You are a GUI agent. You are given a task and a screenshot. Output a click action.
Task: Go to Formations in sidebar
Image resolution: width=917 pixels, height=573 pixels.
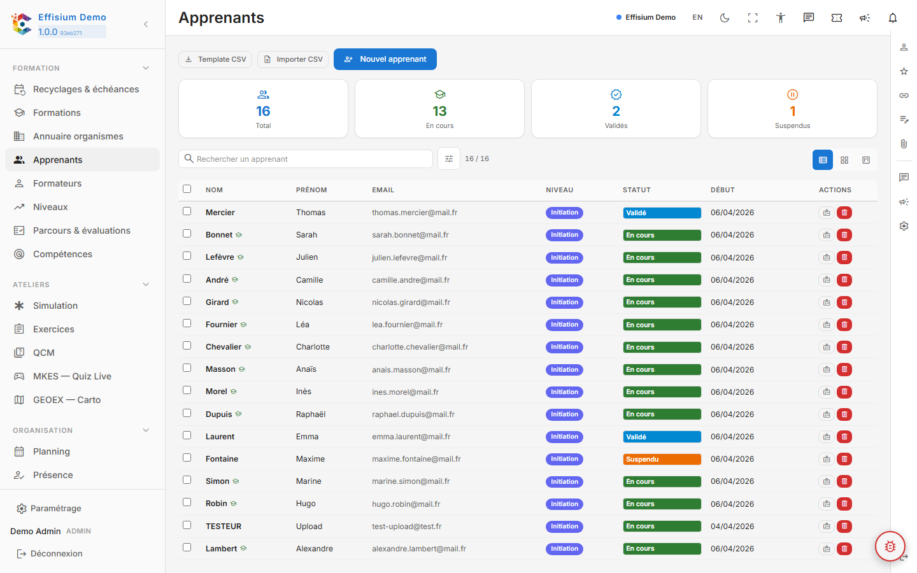coord(82,113)
